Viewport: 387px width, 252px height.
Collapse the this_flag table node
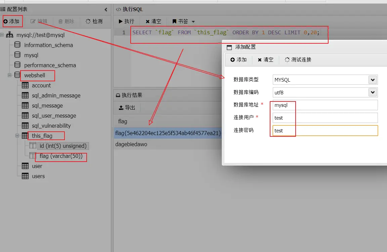17,135
